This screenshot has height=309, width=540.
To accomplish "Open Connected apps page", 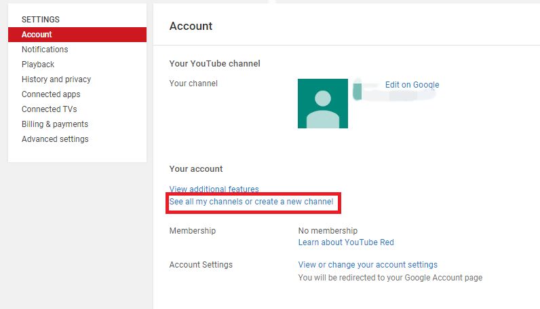I will pos(51,94).
